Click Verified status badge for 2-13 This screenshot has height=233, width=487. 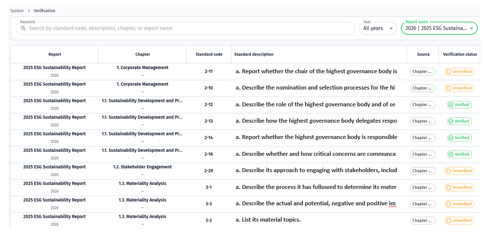point(459,121)
